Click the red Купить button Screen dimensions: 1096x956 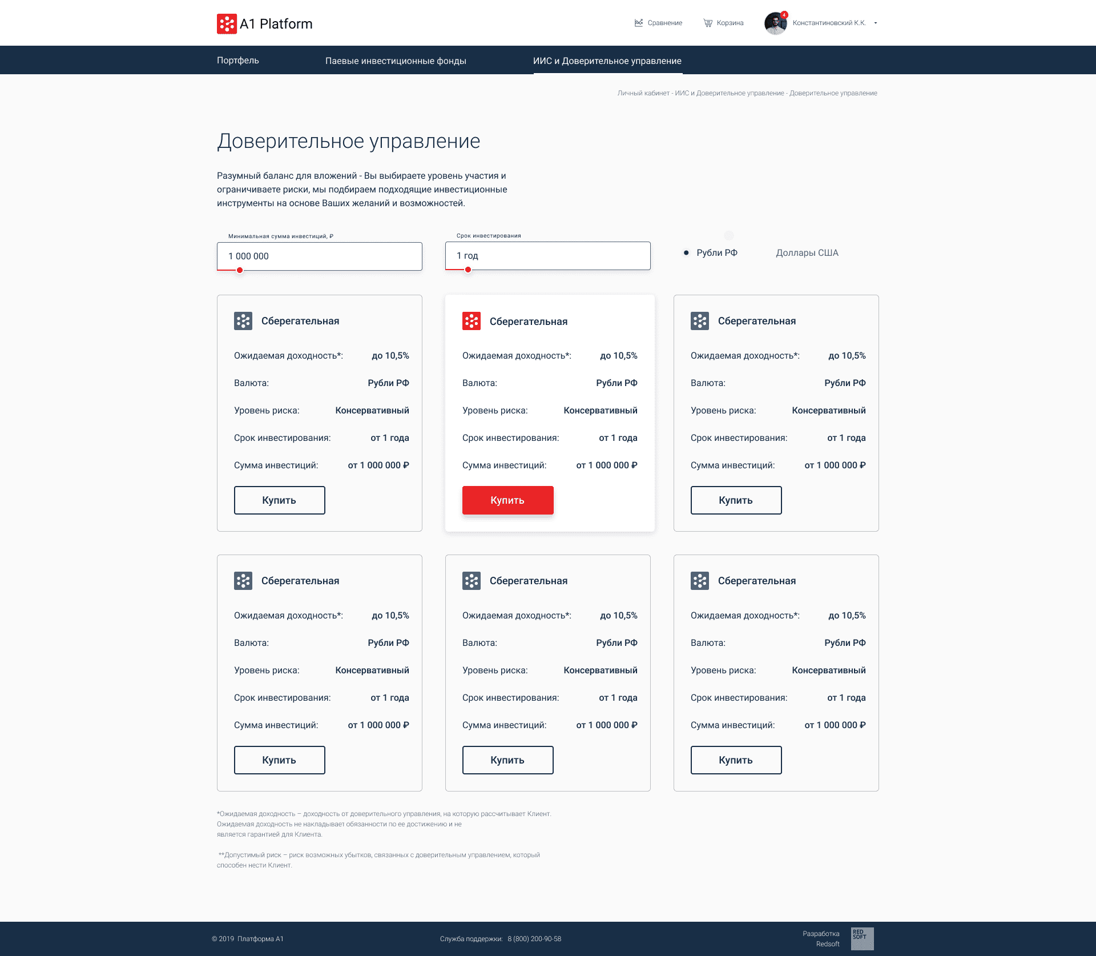point(508,500)
